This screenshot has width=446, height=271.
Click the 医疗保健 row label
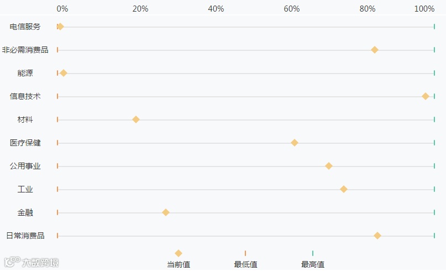point(25,143)
